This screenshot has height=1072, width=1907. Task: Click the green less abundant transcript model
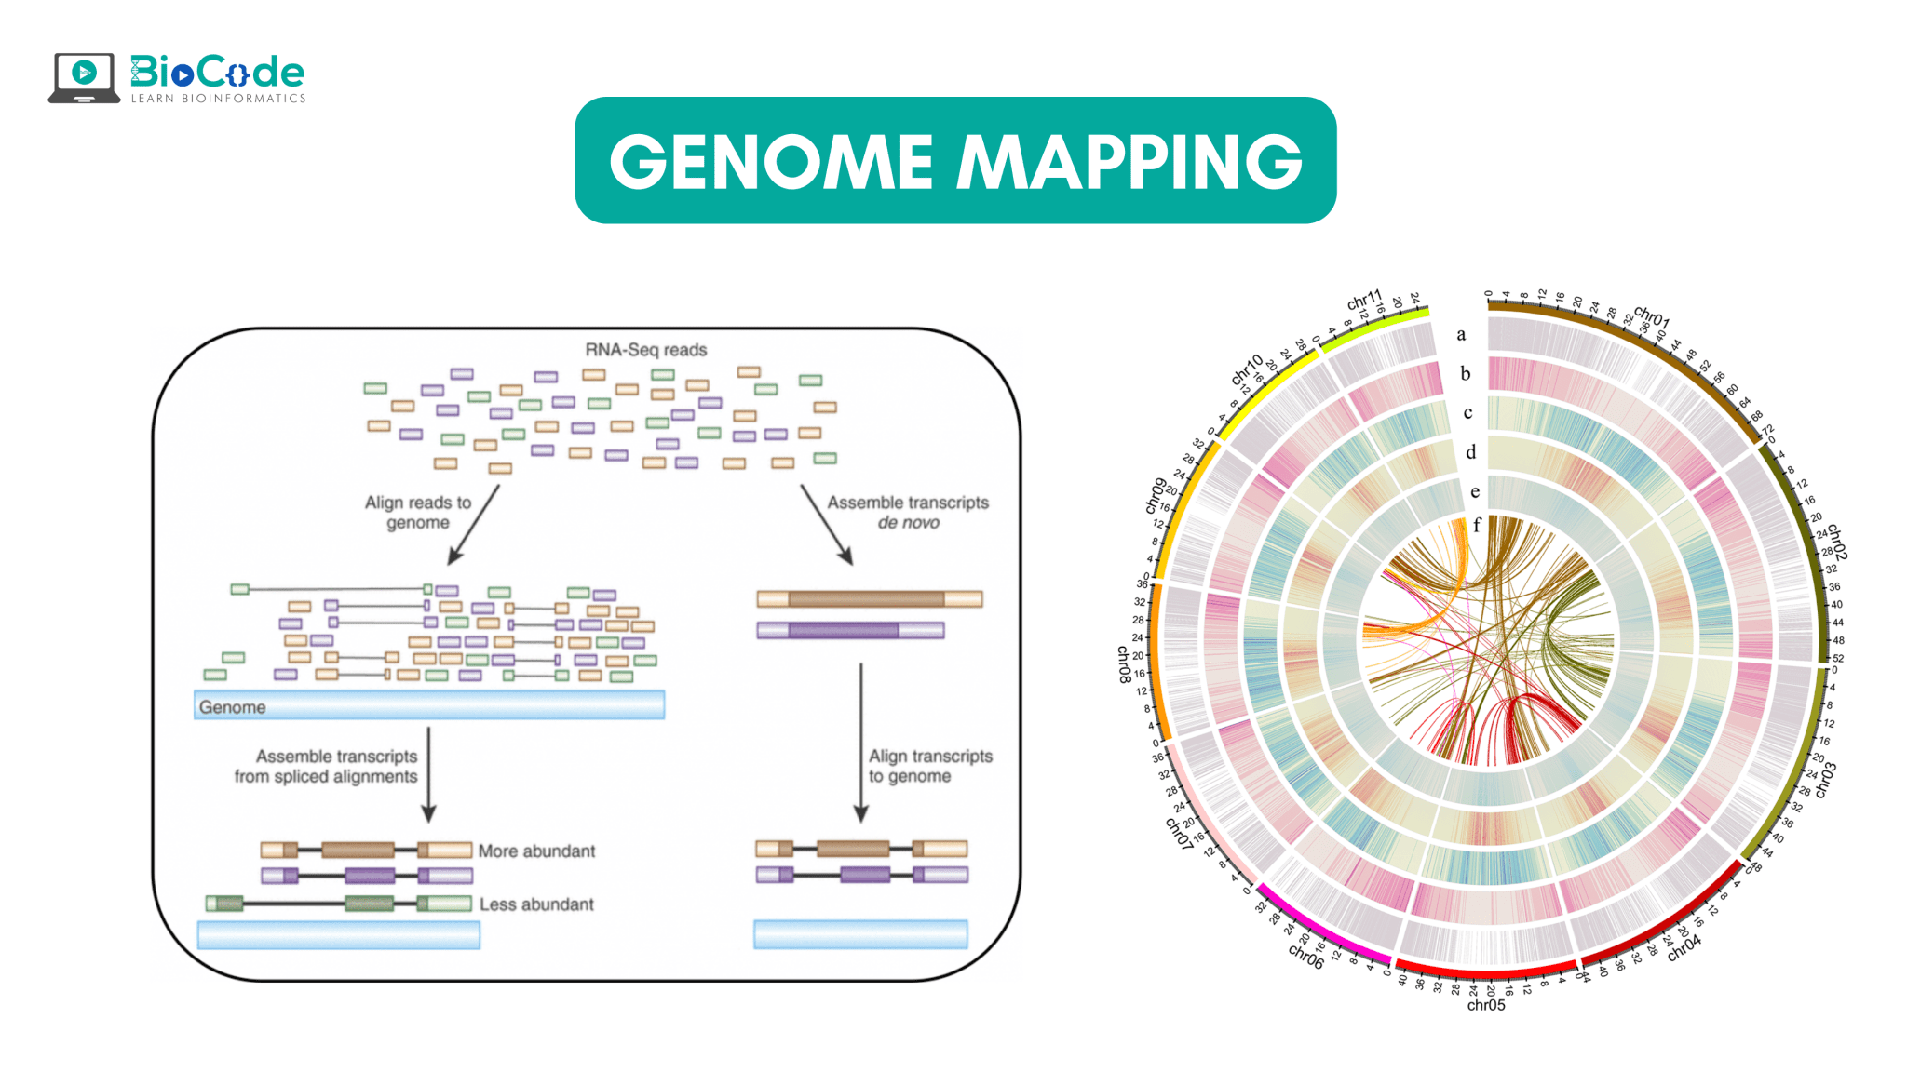(x=339, y=903)
